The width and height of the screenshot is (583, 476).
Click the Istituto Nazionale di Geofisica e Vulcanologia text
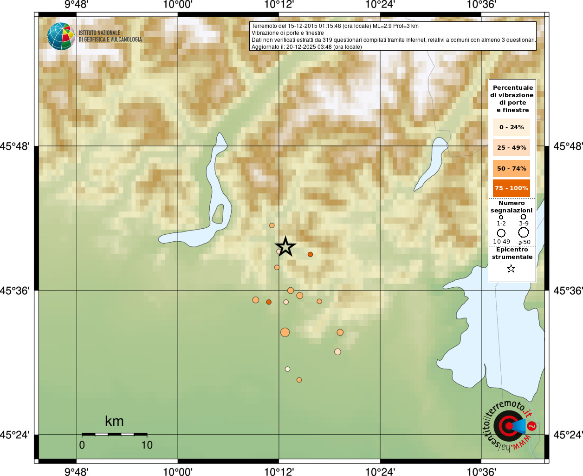pos(110,36)
